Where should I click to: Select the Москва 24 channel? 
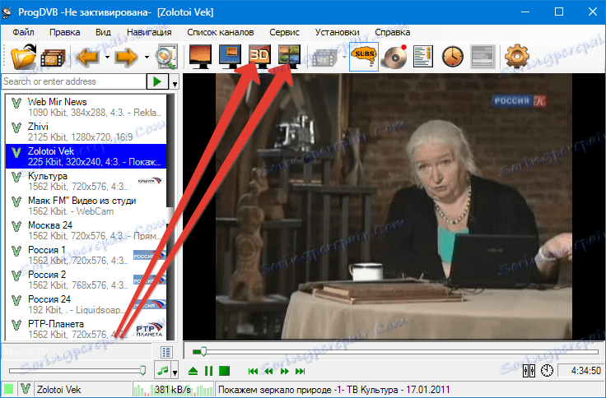point(86,230)
